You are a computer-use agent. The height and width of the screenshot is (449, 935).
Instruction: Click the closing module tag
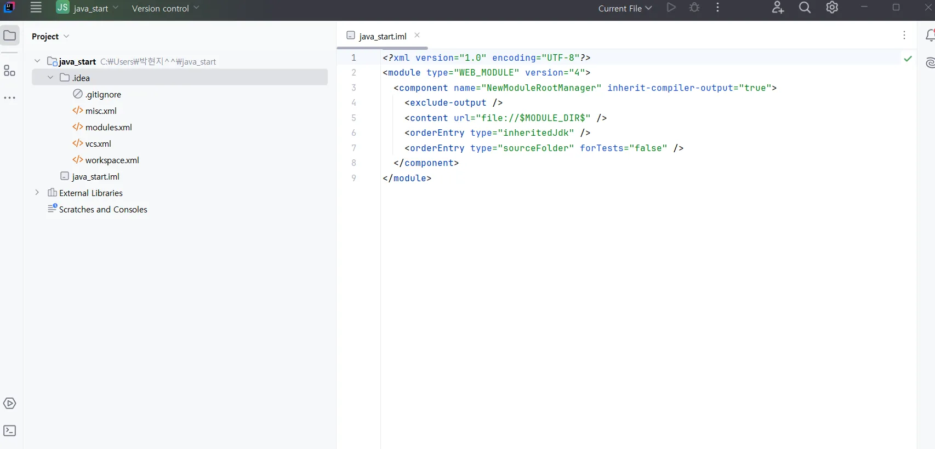pos(407,178)
